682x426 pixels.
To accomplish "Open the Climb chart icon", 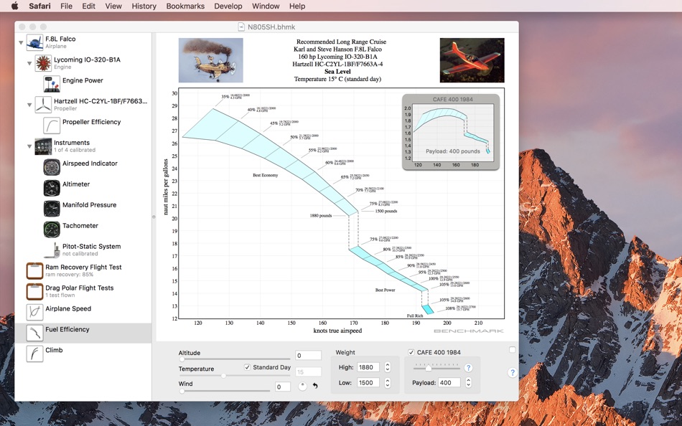I will click(34, 354).
